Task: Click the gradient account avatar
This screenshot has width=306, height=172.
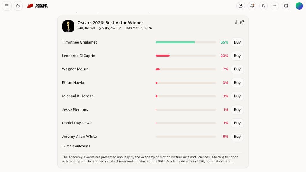Action: pyautogui.click(x=299, y=6)
